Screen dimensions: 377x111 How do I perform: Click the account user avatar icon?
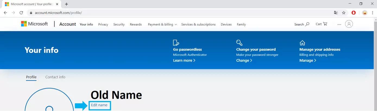(x=349, y=24)
